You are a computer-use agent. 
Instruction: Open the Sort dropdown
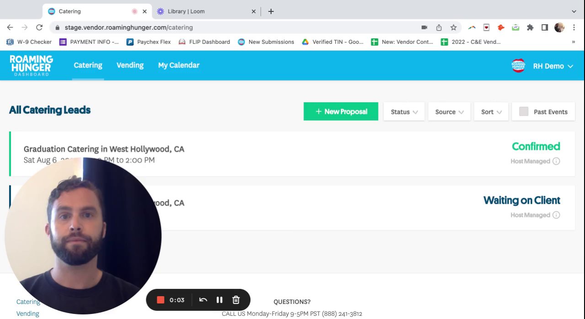491,112
